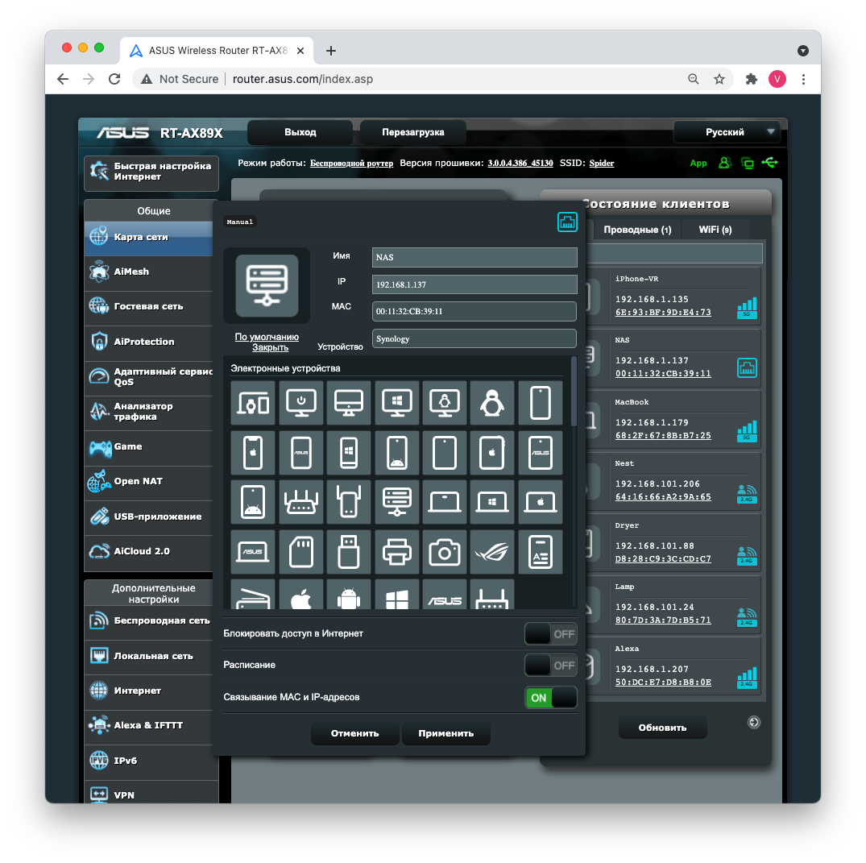Select the router device icon with antennas

(x=301, y=502)
